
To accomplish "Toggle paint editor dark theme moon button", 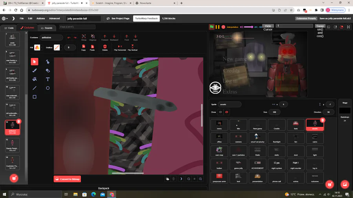I will point(181,179).
